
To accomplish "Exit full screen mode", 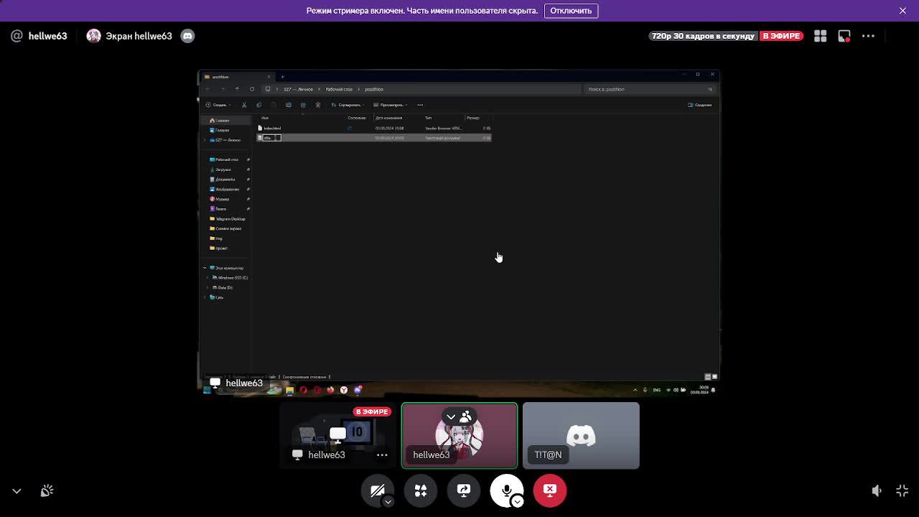I will pyautogui.click(x=902, y=491).
